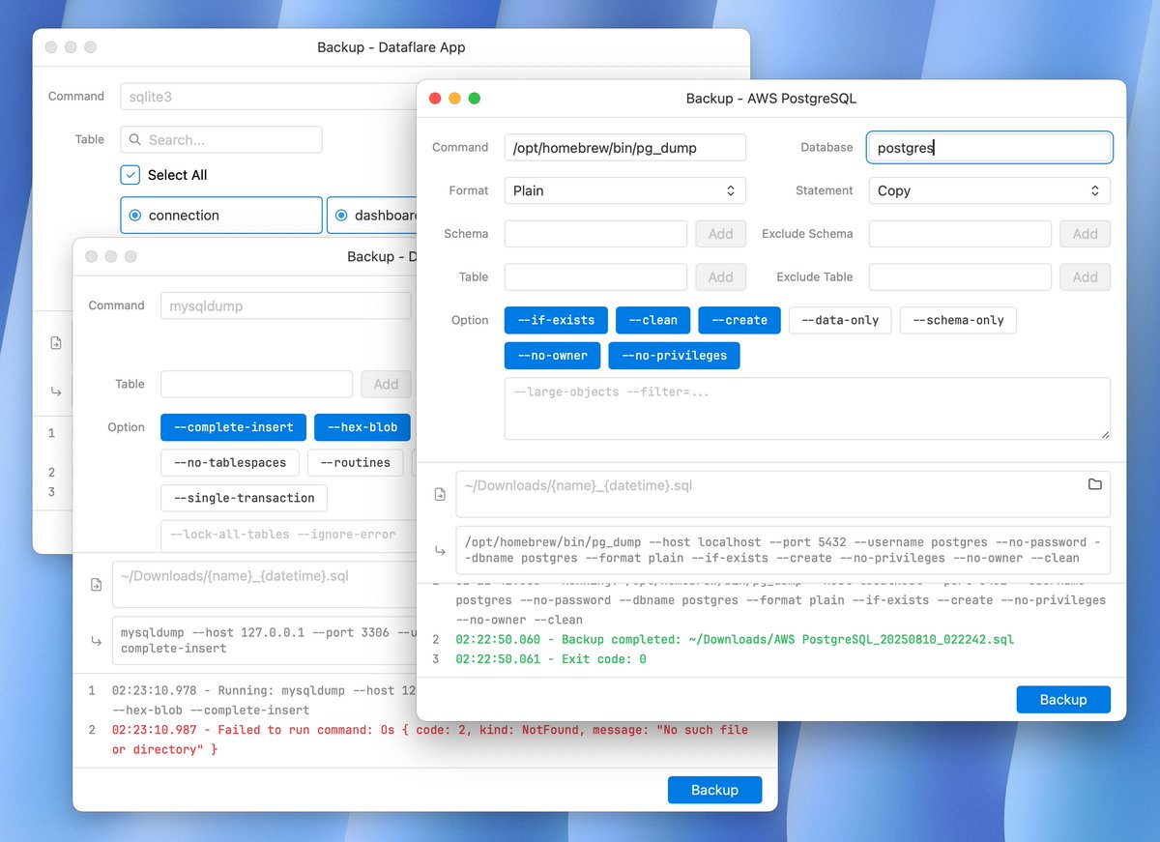The width and height of the screenshot is (1160, 842).
Task: Click the file export icon beside AWS PostgreSQL output path
Action: coord(440,495)
